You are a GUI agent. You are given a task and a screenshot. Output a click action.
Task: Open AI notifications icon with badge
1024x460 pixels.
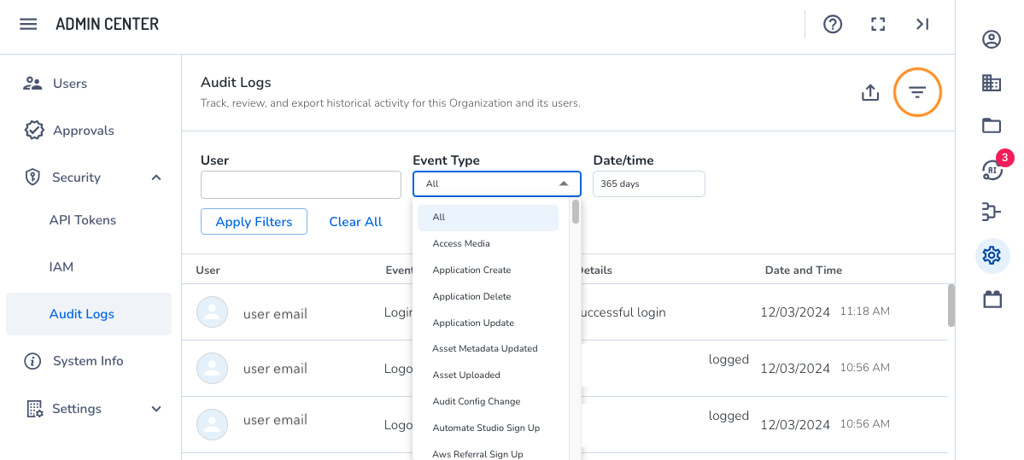[x=991, y=169]
